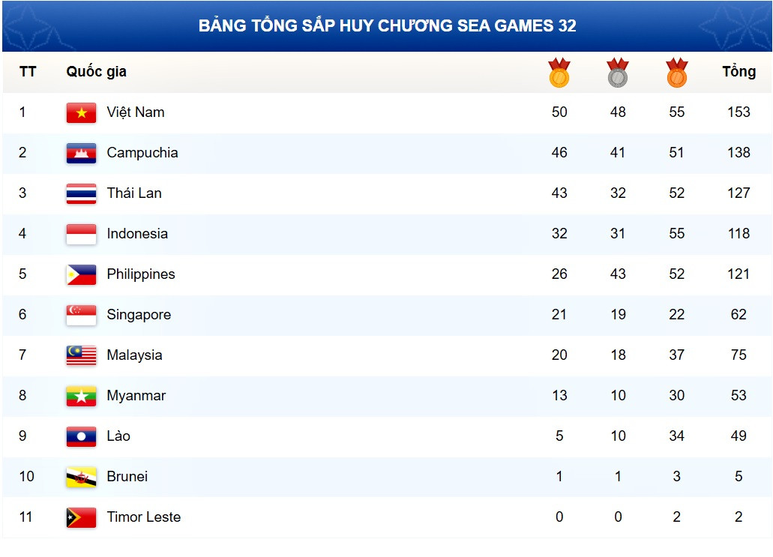Click the silver medal column icon
This screenshot has width=773, height=557.
pyautogui.click(x=618, y=73)
